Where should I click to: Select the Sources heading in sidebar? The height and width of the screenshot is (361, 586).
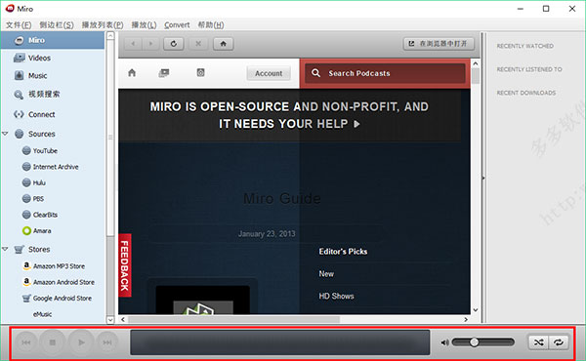41,134
